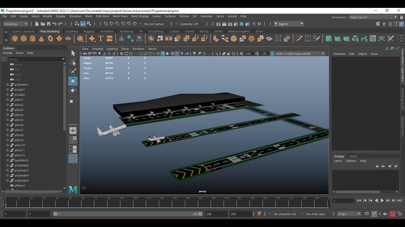Toggle Select by component type mode
Image resolution: width=405 pixels, height=227 pixels.
[89, 24]
